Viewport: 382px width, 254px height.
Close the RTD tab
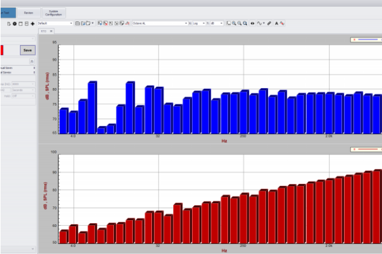(51, 31)
